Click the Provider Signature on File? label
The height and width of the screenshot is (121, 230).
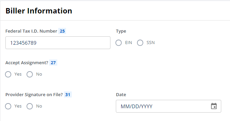[x=34, y=95]
